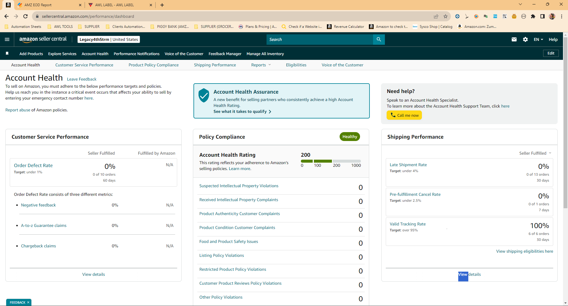The height and width of the screenshot is (306, 568).
Task: Open the Help link in the header
Action: [x=553, y=39]
